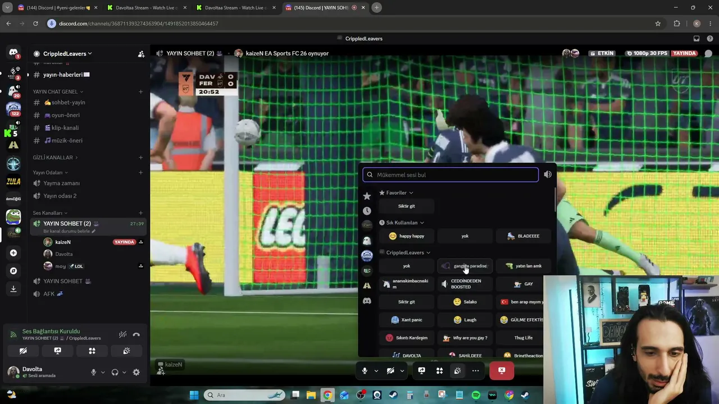The width and height of the screenshot is (719, 404).
Task: Open the ZULA server icon
Action: tap(13, 181)
